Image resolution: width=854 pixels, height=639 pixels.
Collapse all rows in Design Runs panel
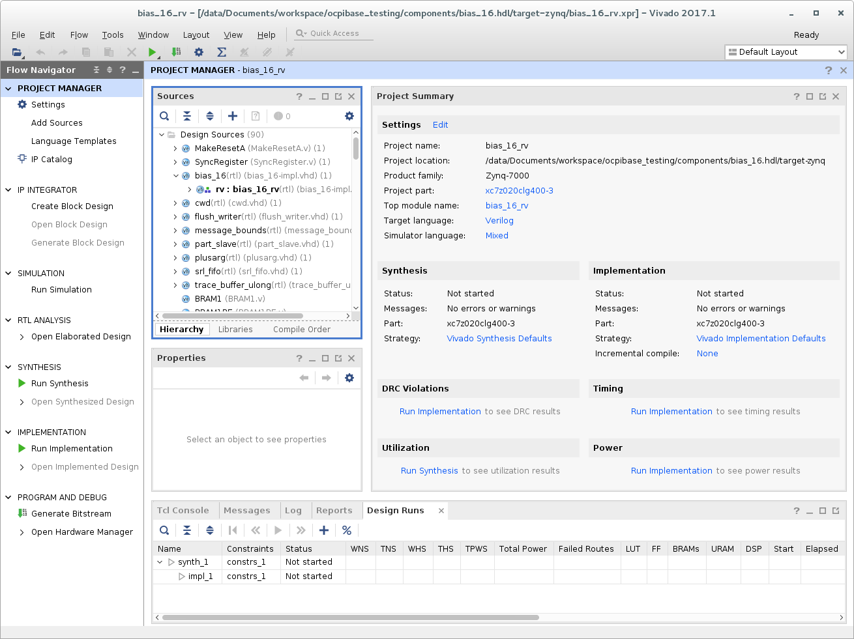click(x=187, y=530)
